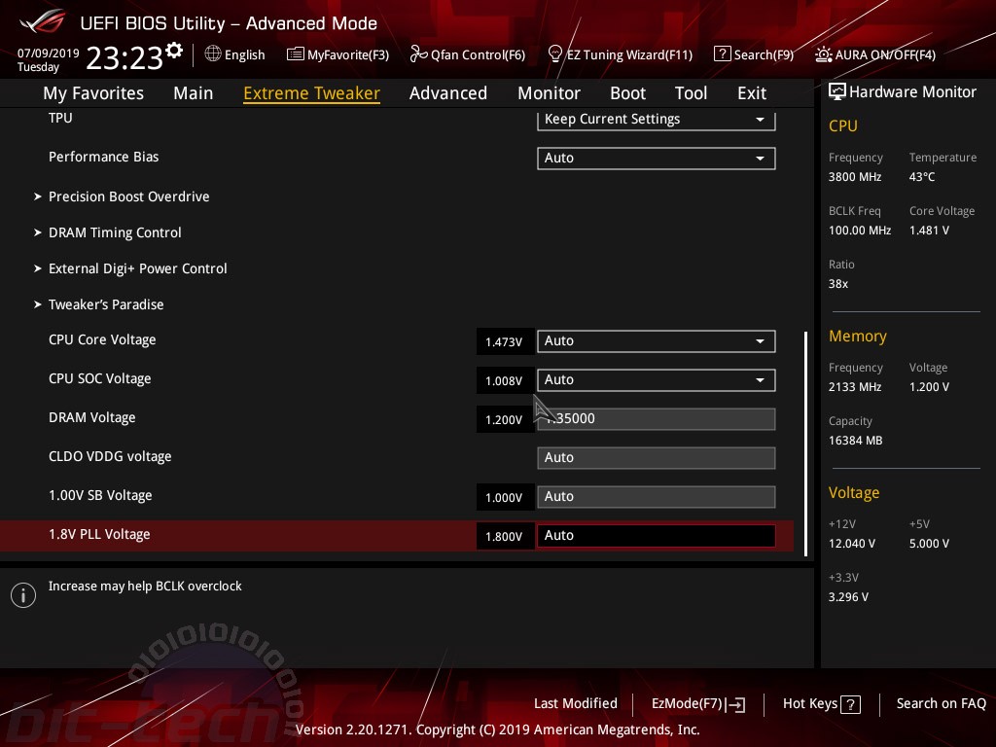The height and width of the screenshot is (747, 996).
Task: Click the 23:23 clock display
Action: pyautogui.click(x=124, y=58)
